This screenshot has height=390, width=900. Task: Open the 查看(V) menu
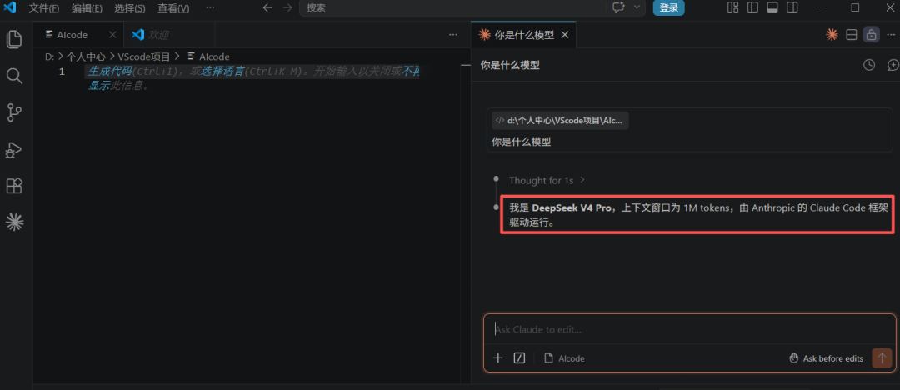tap(173, 8)
